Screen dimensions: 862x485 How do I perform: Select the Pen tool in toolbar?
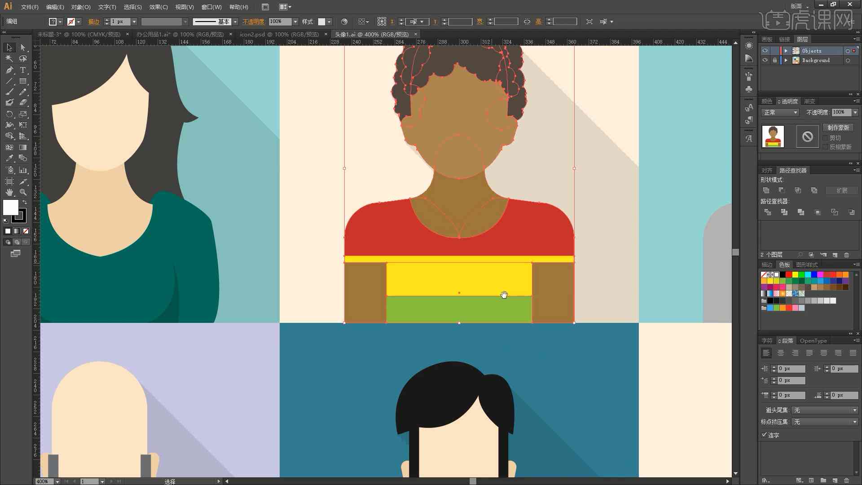[8, 70]
